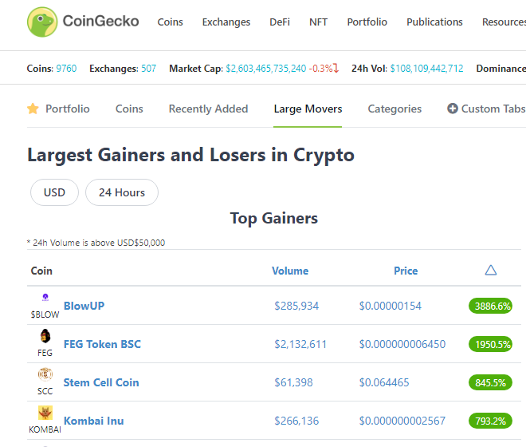Click the Kombai Inu coin icon
This screenshot has height=447, width=526.
[45, 413]
